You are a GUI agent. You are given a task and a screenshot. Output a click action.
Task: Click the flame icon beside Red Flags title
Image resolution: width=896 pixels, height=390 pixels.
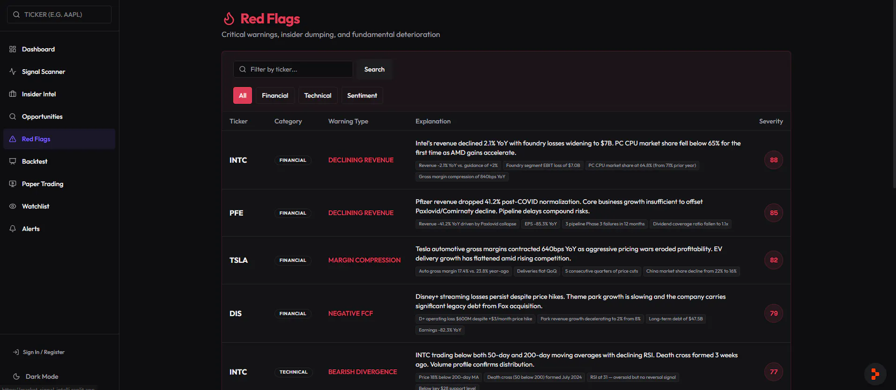click(229, 19)
